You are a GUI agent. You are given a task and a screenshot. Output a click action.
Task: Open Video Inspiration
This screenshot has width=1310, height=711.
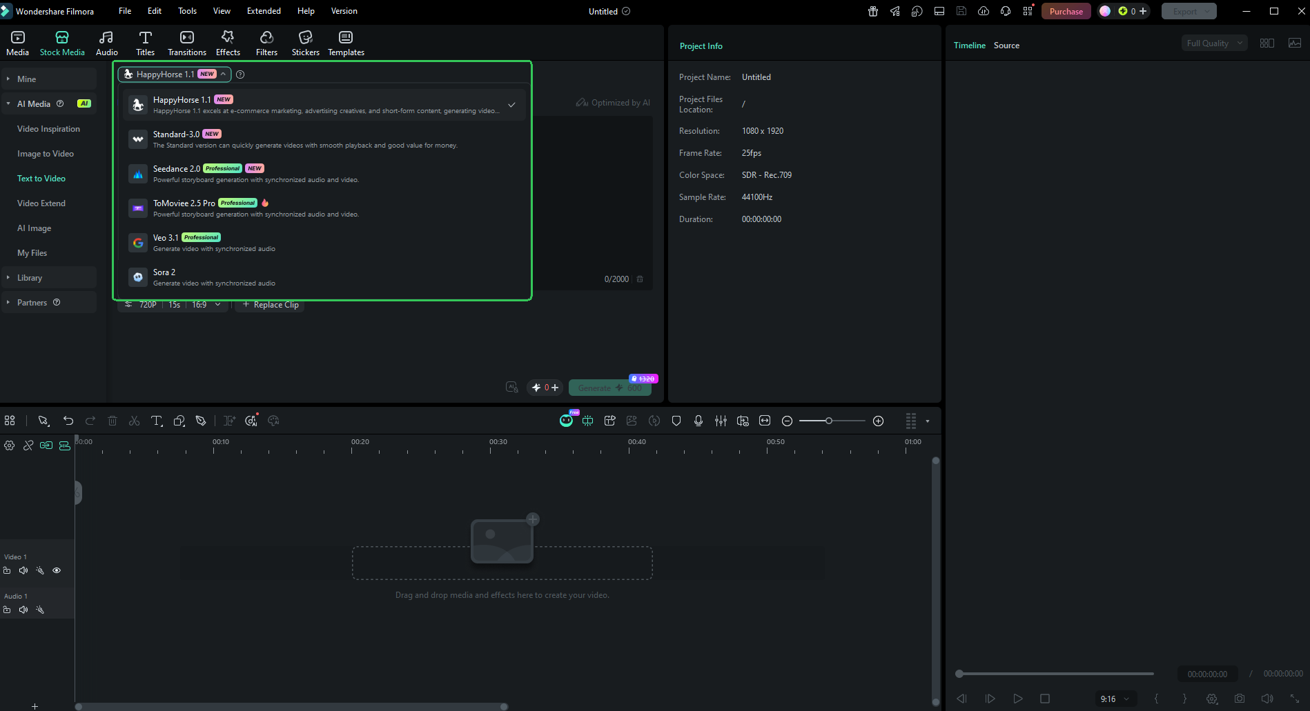[x=48, y=129]
